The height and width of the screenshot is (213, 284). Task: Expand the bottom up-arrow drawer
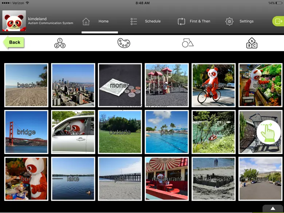(273, 209)
